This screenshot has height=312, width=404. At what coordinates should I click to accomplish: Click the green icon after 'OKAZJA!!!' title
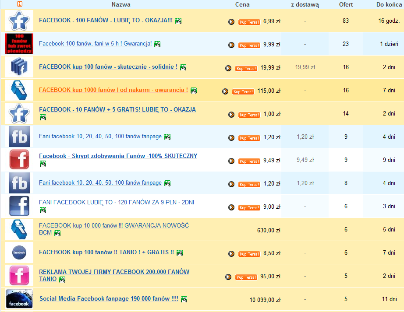tap(178, 21)
